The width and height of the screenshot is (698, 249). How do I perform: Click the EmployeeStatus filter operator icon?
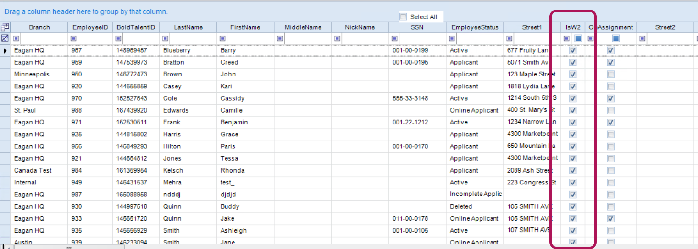(x=452, y=38)
